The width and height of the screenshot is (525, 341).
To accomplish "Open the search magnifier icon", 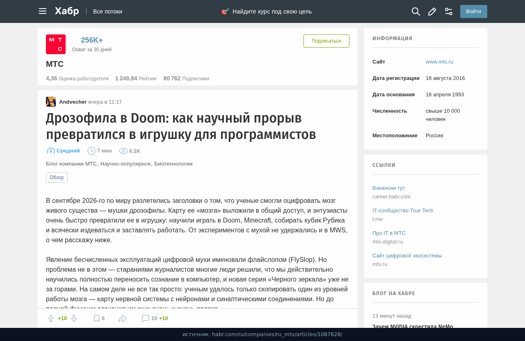I will (x=416, y=11).
